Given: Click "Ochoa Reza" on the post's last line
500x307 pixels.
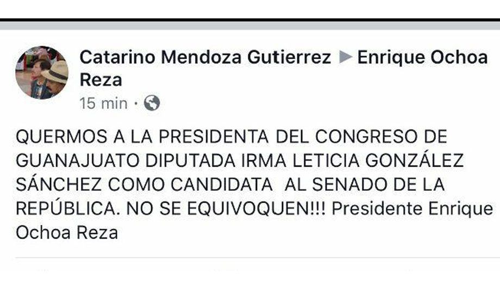Looking at the screenshot, I should 67,233.
